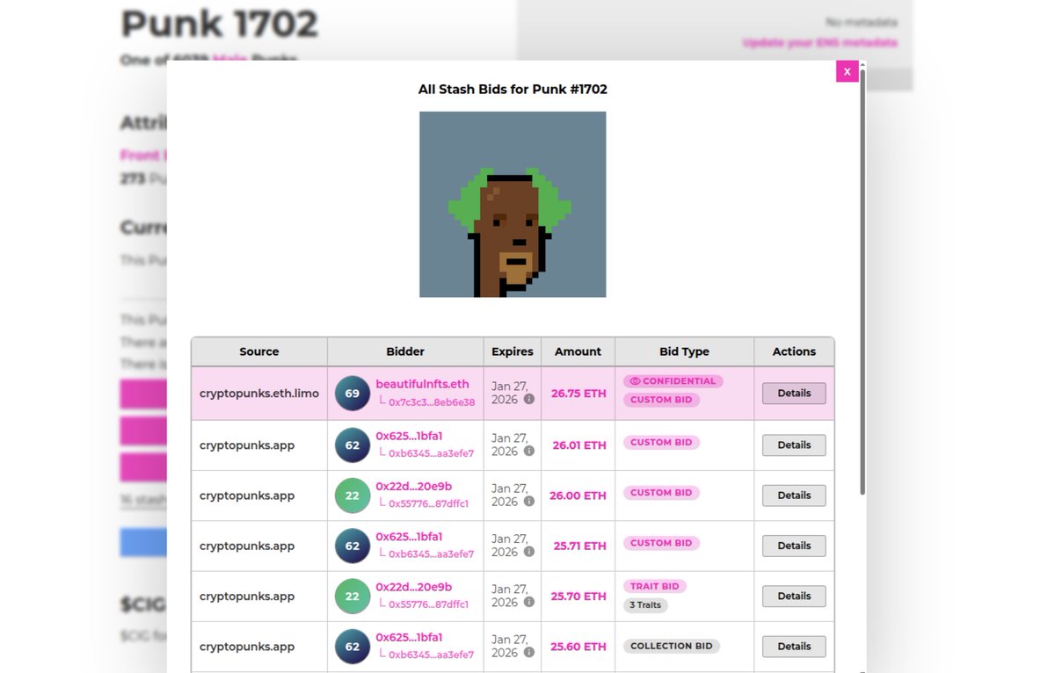Open Details for the 26.75 ETH bid
This screenshot has height=673, width=1055.
point(794,394)
